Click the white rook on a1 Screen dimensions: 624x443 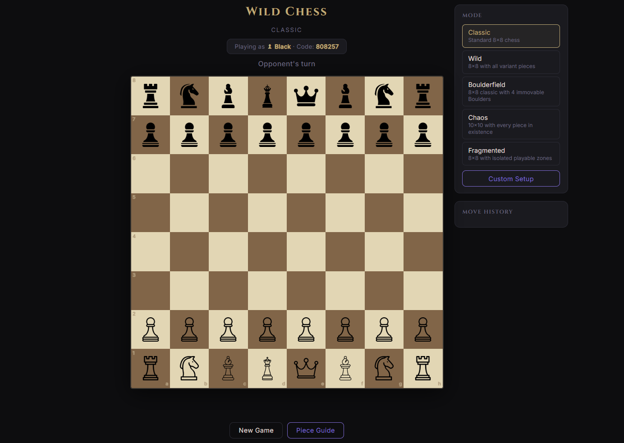point(151,368)
